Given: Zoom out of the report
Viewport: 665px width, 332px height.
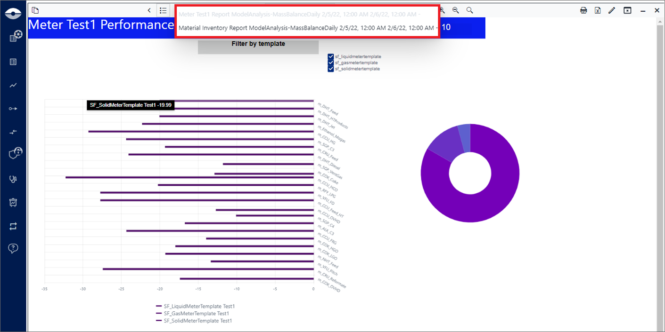Looking at the screenshot, I should coord(455,10).
